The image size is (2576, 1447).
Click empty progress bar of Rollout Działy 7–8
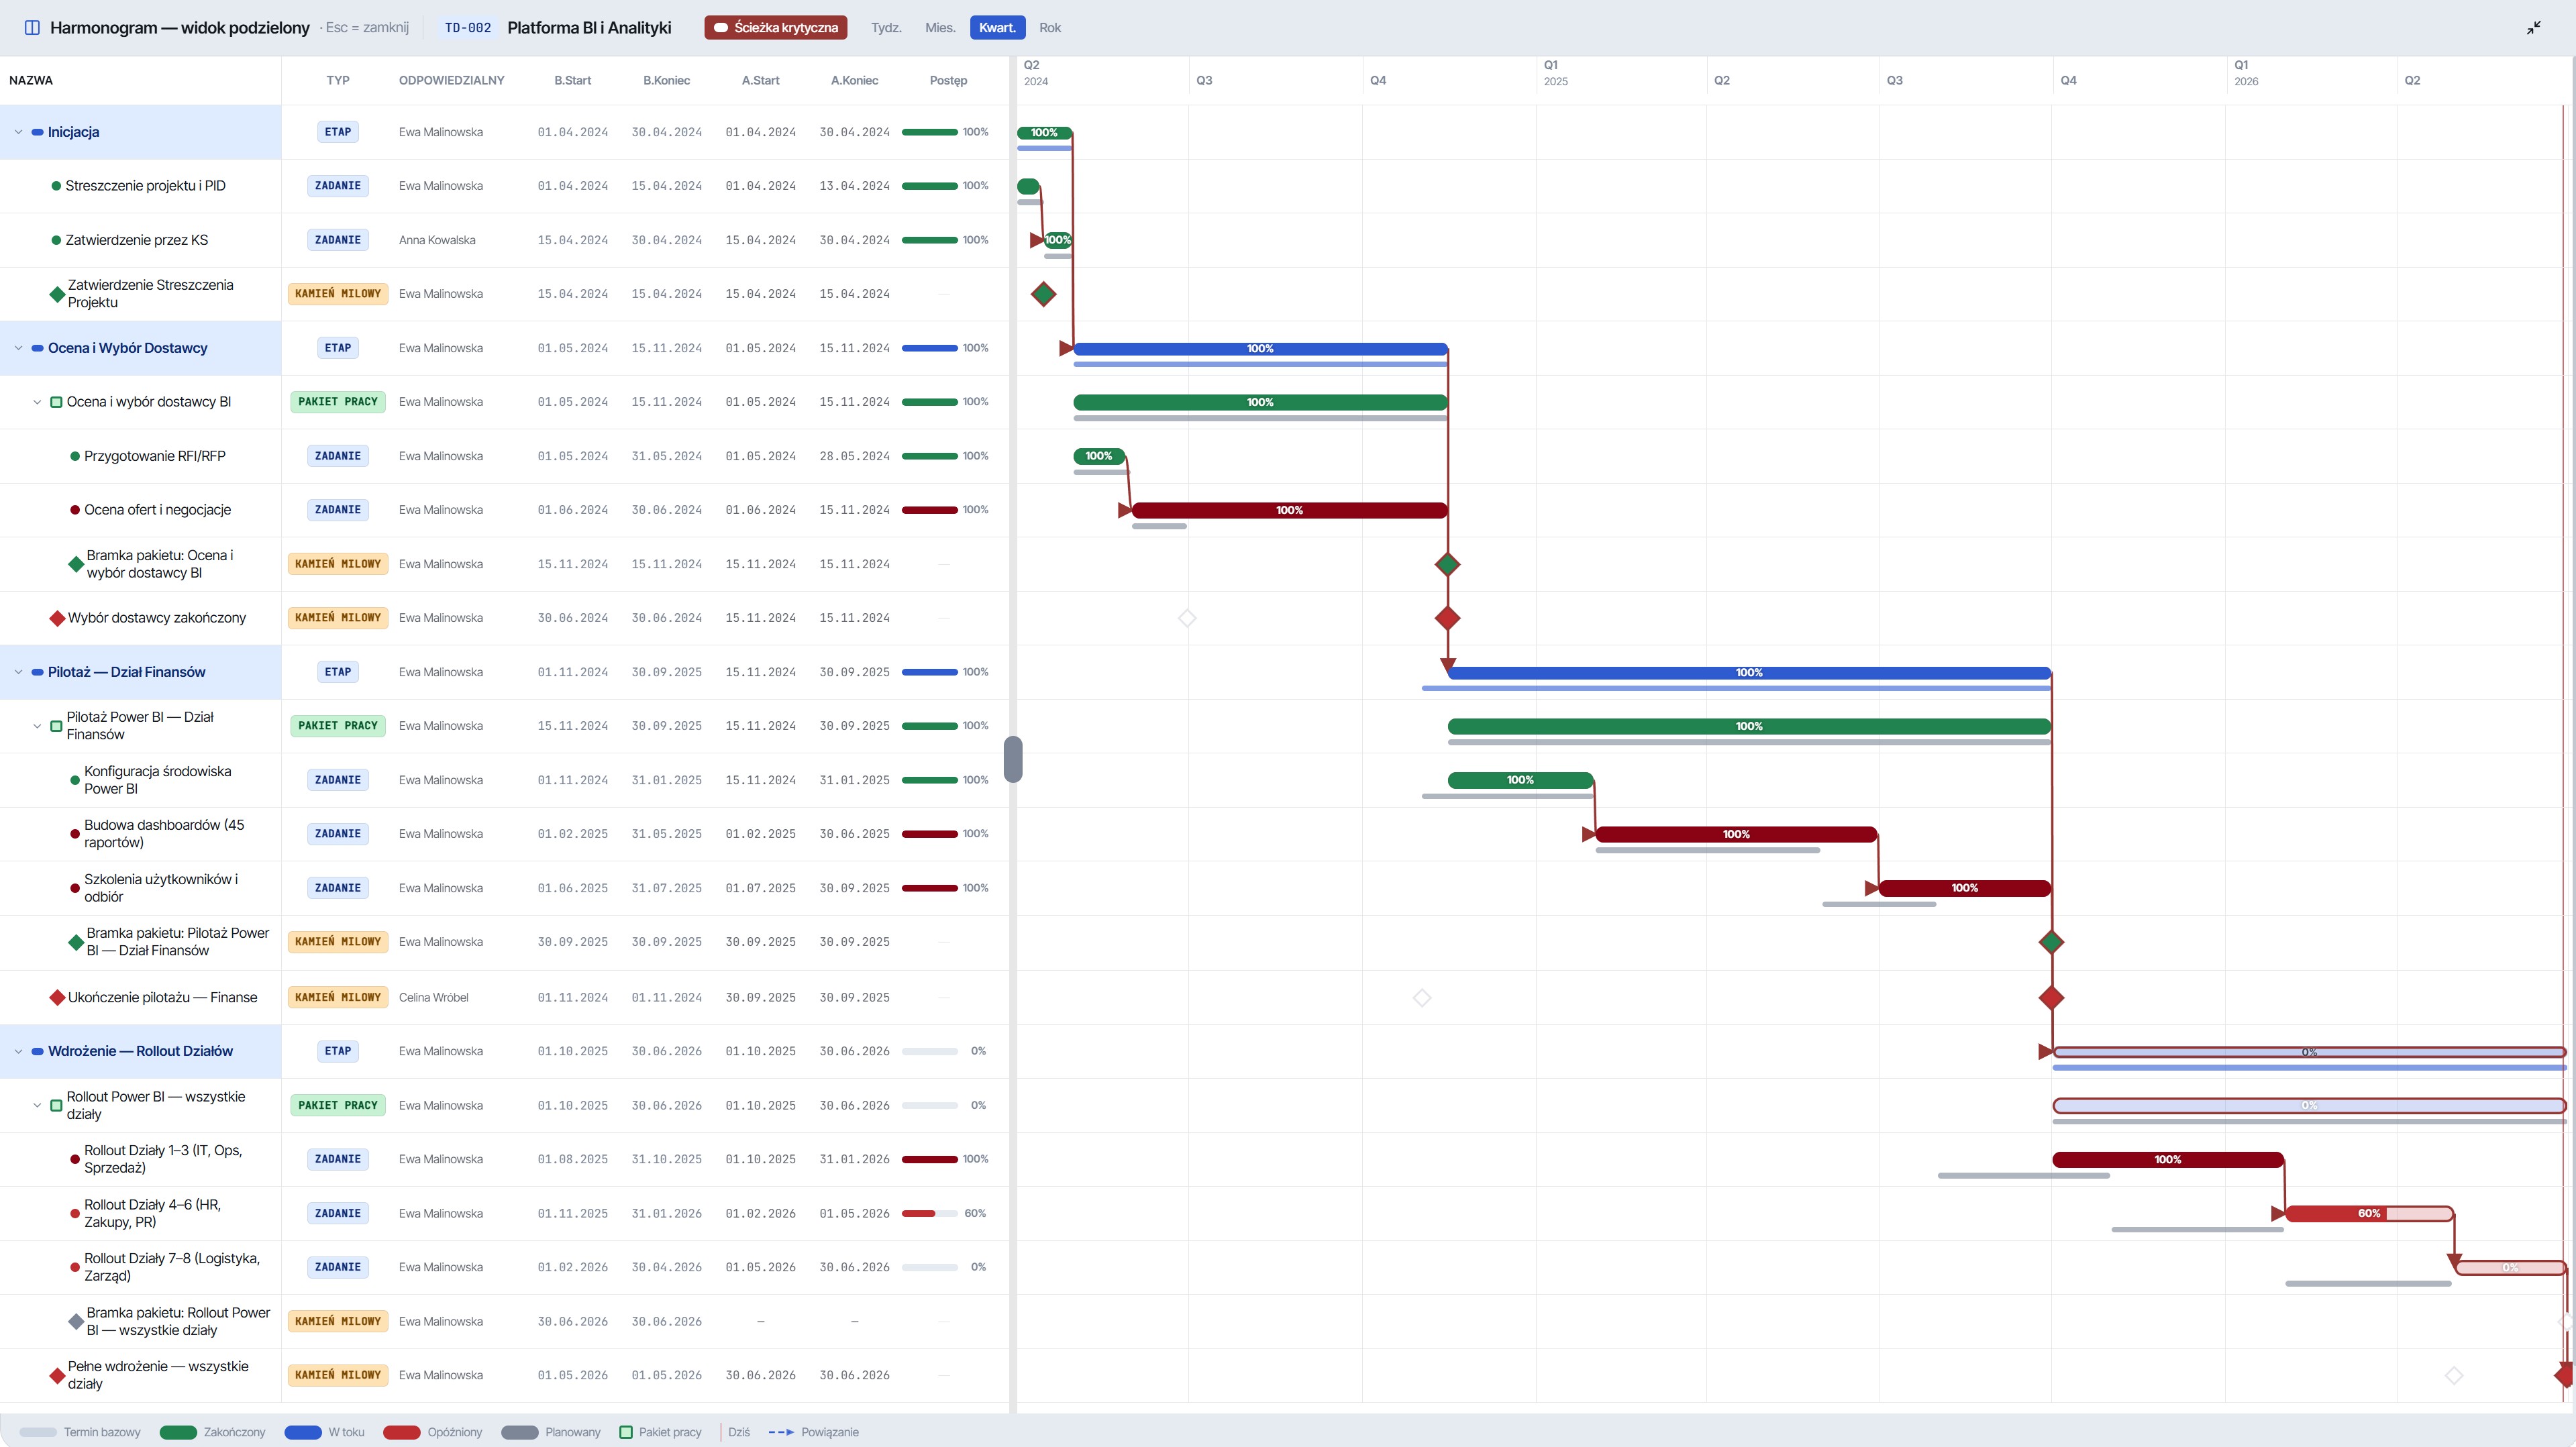pos(930,1267)
